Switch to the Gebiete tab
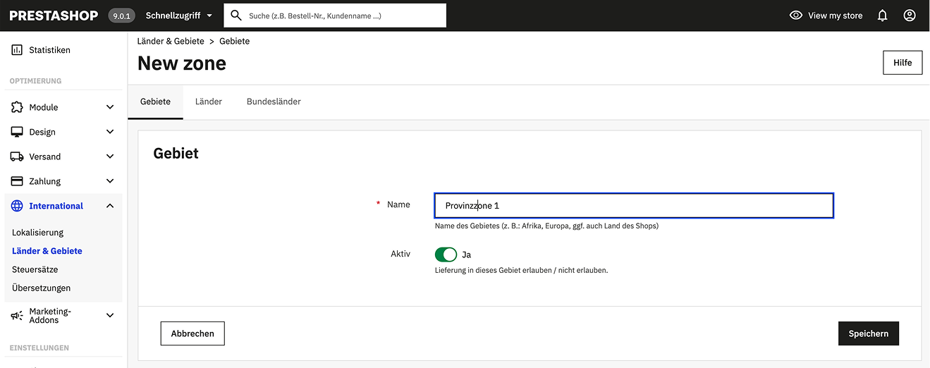930x368 pixels. click(155, 102)
